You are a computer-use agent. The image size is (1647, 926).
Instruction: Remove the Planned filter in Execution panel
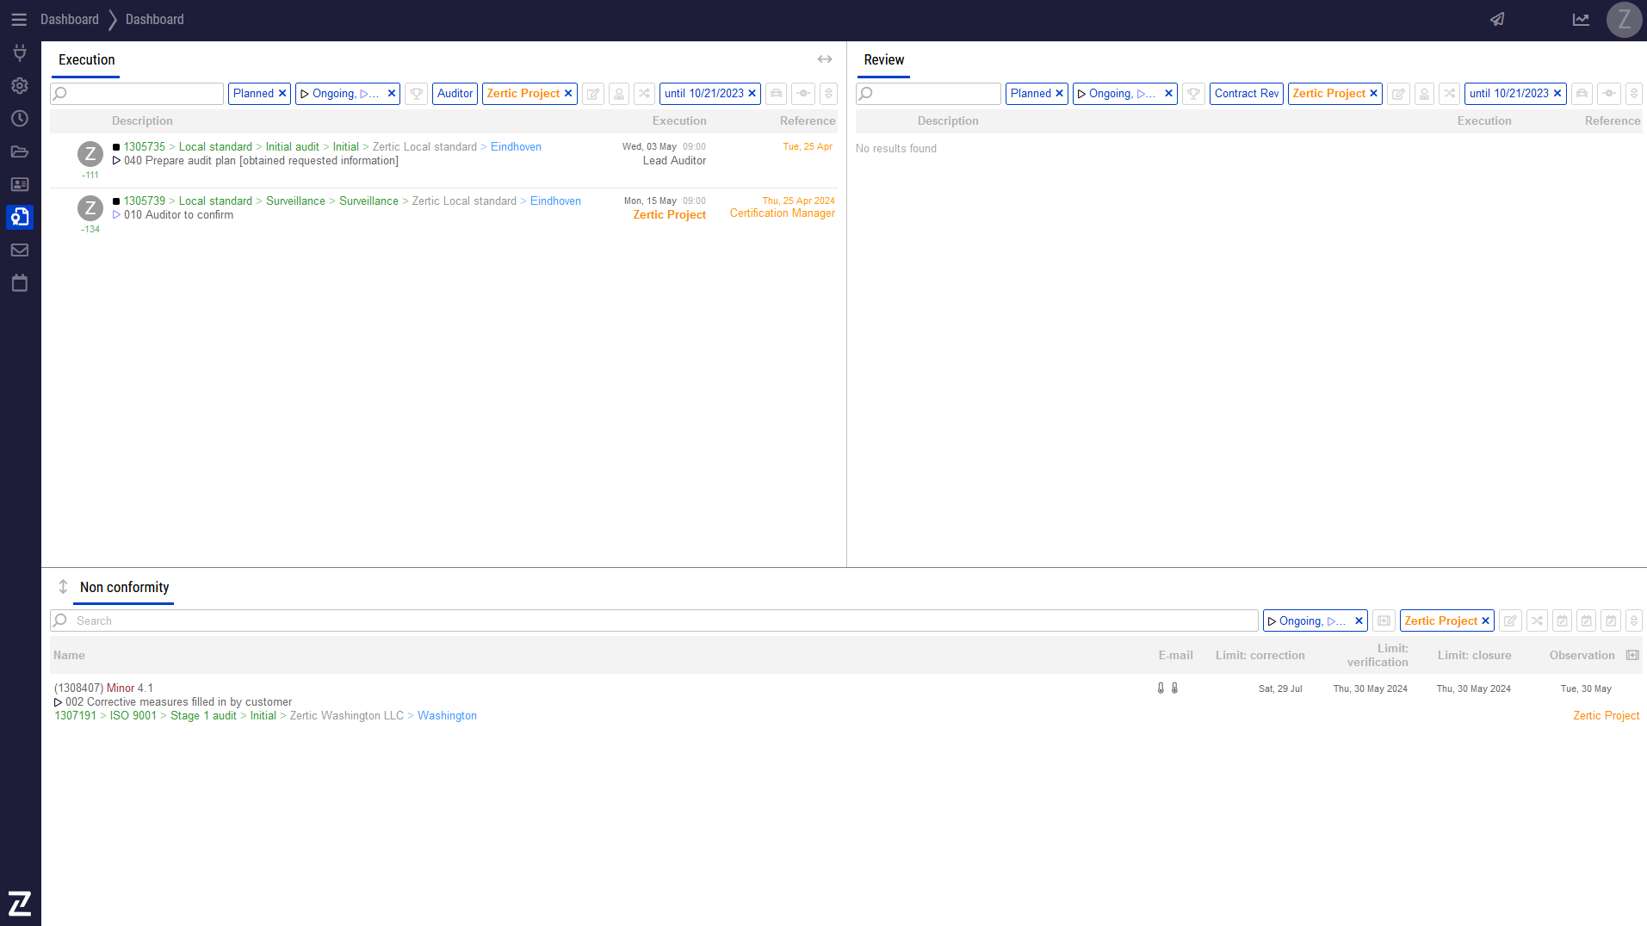click(282, 94)
